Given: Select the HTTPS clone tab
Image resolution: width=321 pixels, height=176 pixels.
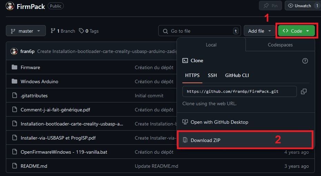Looking at the screenshot, I should [192, 75].
